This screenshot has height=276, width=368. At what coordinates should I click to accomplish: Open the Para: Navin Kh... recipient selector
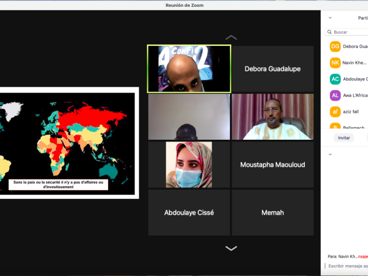347,256
